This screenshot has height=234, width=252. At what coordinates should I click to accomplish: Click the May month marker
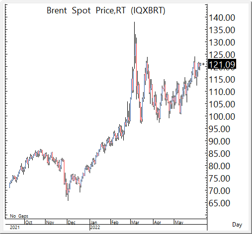(179, 222)
